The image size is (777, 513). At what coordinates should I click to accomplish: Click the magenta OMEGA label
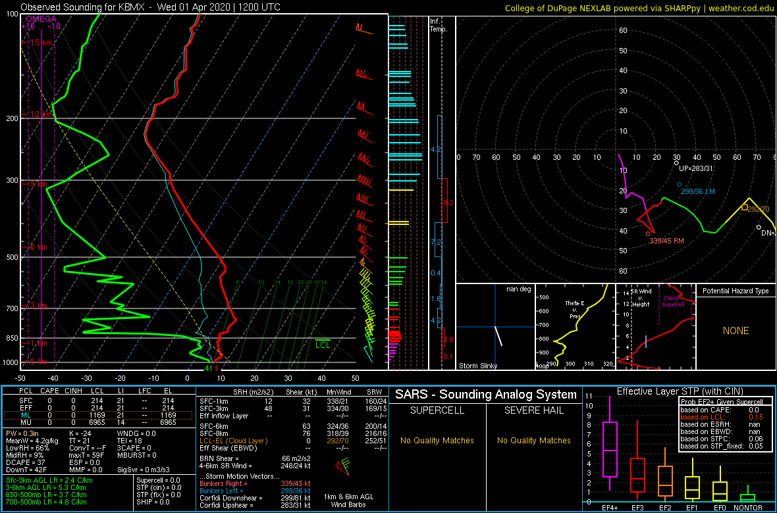coord(41,19)
